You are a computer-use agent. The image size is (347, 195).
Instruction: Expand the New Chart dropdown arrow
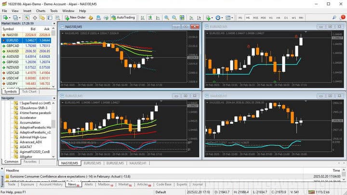coord(10,18)
